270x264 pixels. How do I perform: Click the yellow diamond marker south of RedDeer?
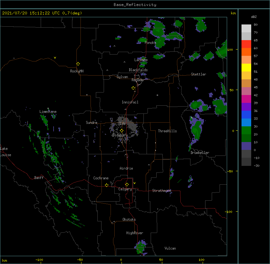tap(133, 88)
